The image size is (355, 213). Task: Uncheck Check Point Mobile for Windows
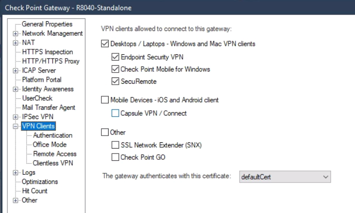[115, 69]
